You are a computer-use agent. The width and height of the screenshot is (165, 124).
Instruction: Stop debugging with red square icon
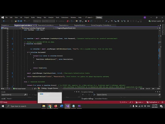88,21
